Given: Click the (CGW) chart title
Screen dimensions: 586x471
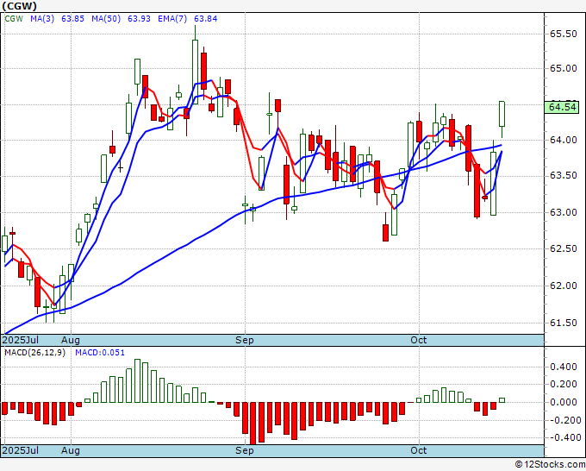Looking at the screenshot, I should pyautogui.click(x=19, y=6).
